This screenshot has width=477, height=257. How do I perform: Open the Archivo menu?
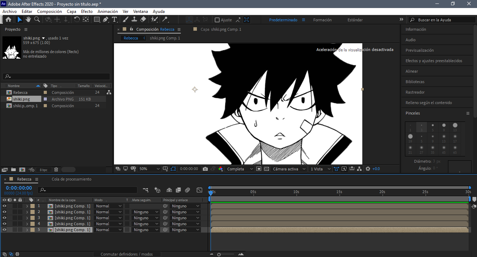coord(9,12)
